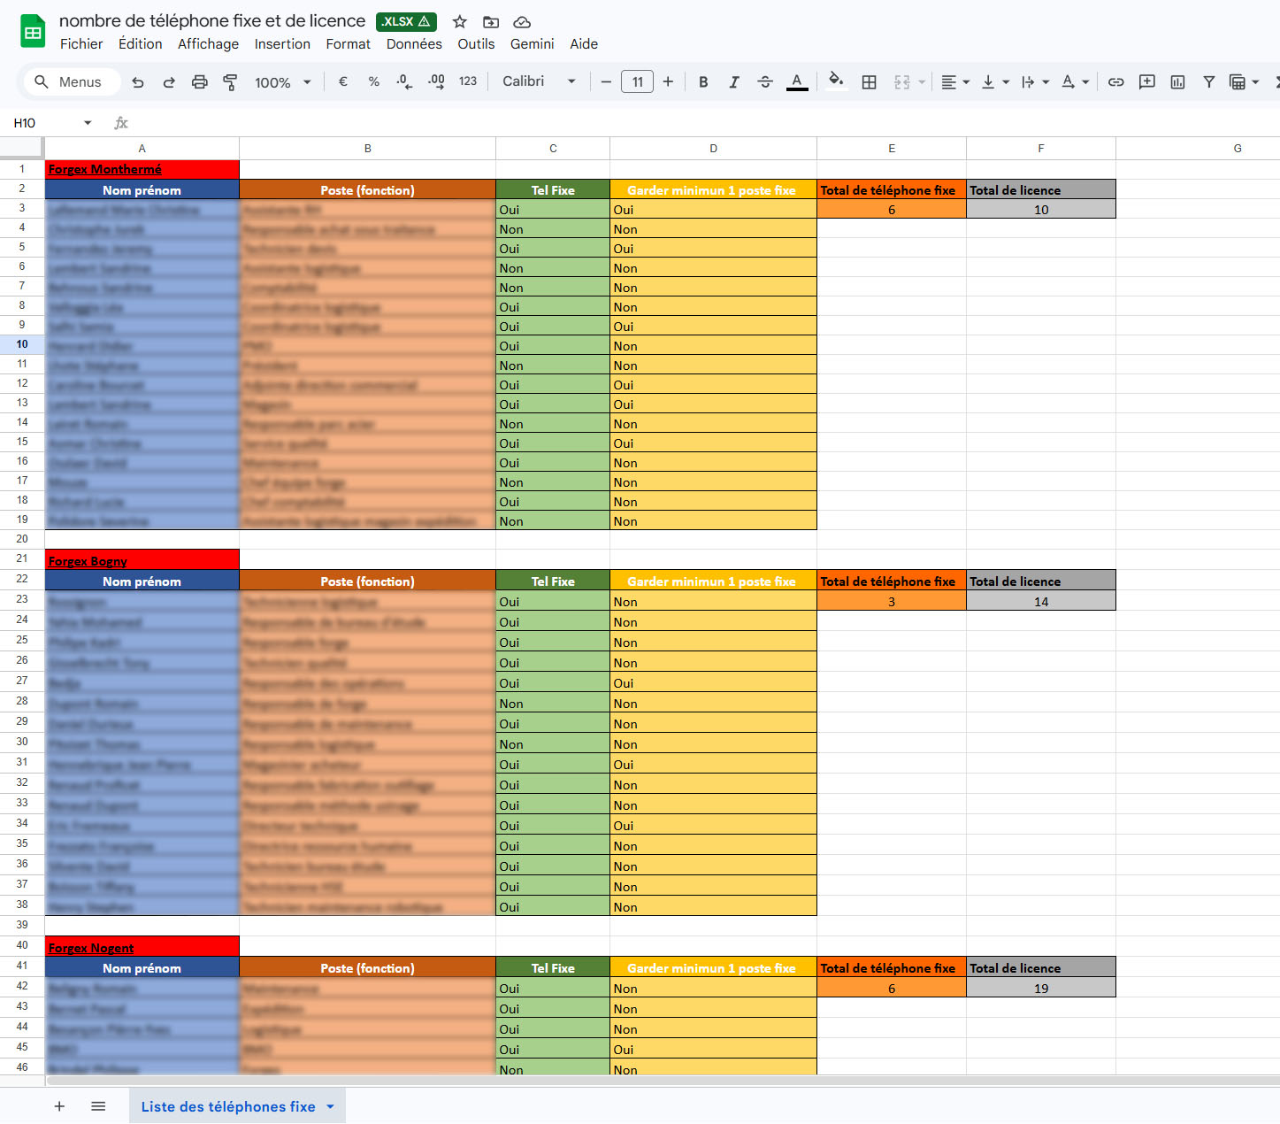Redo the last undone action
Image resolution: width=1280 pixels, height=1124 pixels.
pyautogui.click(x=169, y=82)
